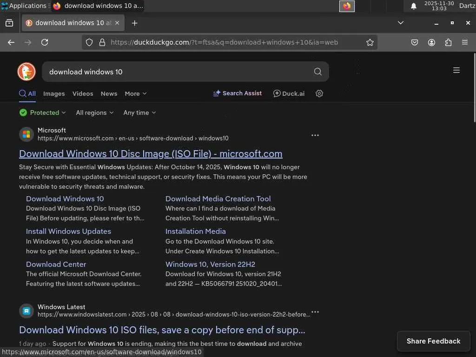476x357 pixels.
Task: Reload the current page
Action: point(45,42)
